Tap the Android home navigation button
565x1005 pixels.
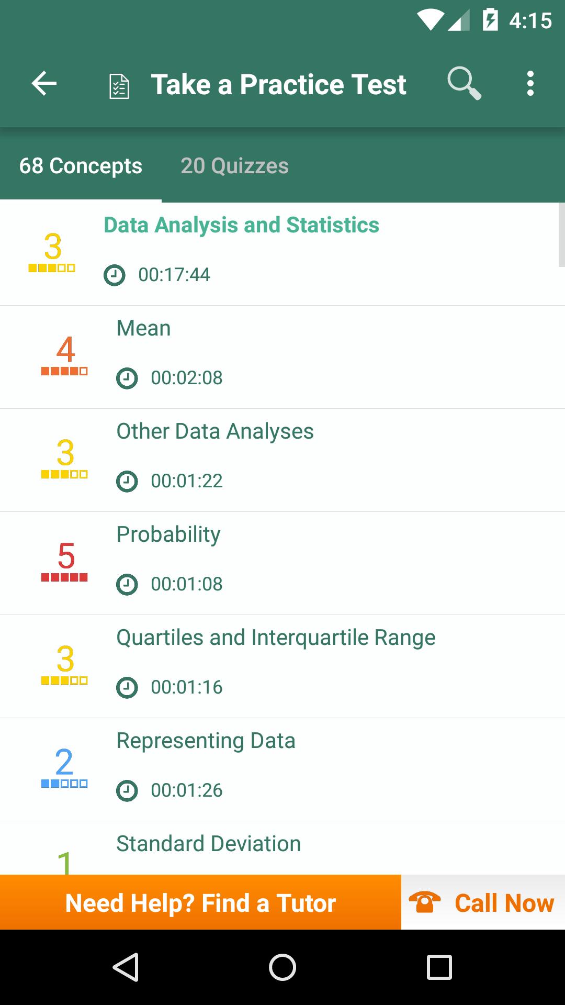[282, 967]
